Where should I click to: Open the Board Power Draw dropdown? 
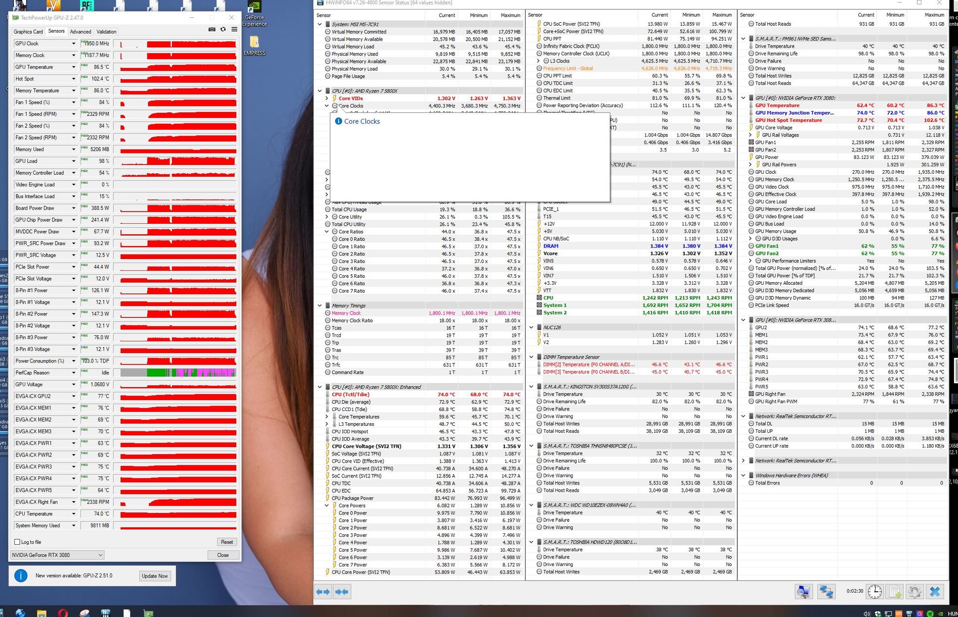point(74,208)
